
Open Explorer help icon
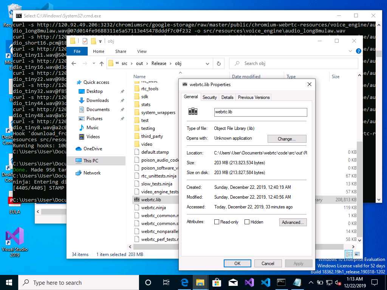[x=359, y=51]
